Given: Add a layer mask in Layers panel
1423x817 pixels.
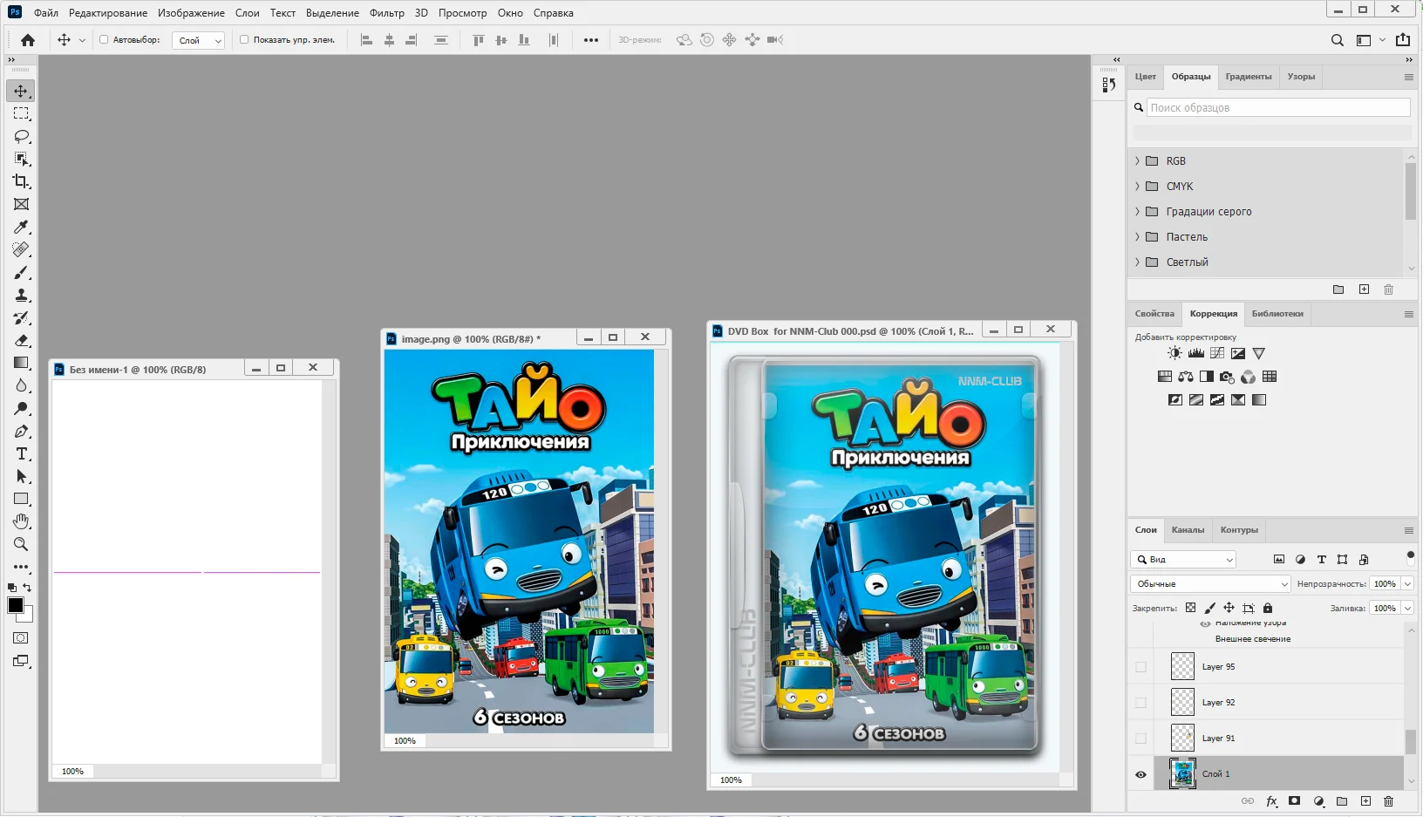Looking at the screenshot, I should pyautogui.click(x=1295, y=801).
